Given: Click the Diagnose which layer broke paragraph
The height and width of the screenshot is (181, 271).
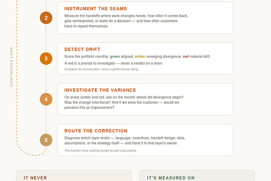Looking at the screenshot, I should [125, 140].
